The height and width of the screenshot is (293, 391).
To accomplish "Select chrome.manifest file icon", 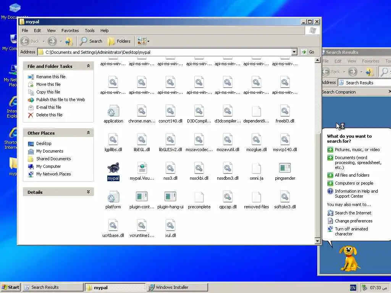I will click(x=142, y=111).
